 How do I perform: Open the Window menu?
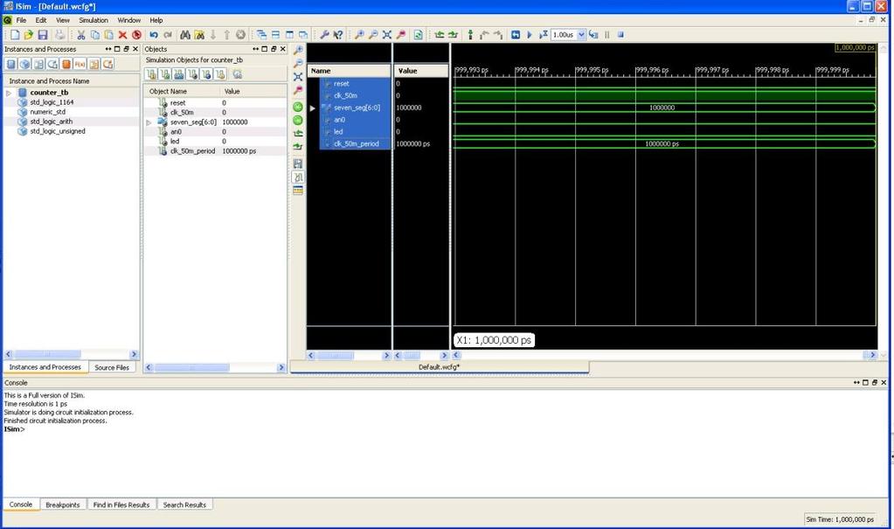click(x=128, y=20)
